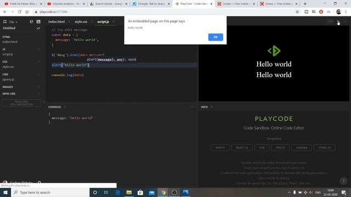The height and width of the screenshot is (197, 351).
Task: Open the Chrome profile avatar
Action: 338,12
